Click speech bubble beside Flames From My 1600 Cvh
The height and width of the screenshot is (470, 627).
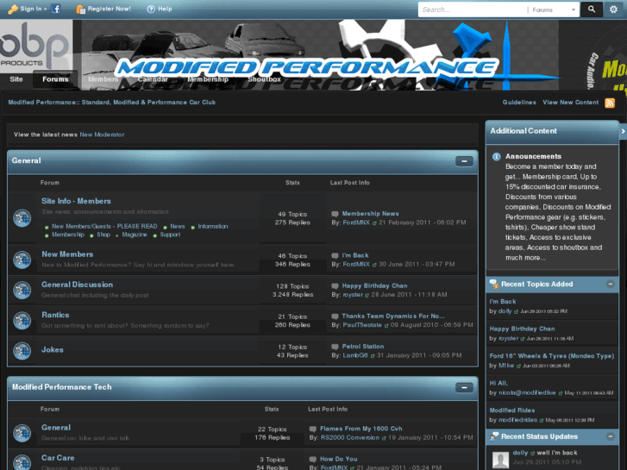click(x=313, y=429)
